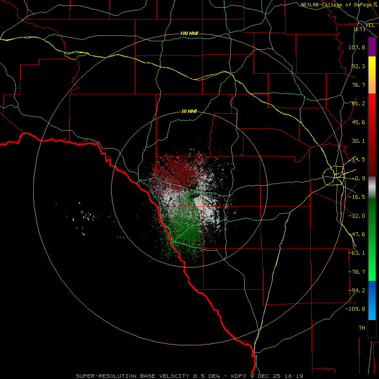Click the -78.7 velocity scale label
The image size is (379, 379).
(357, 272)
